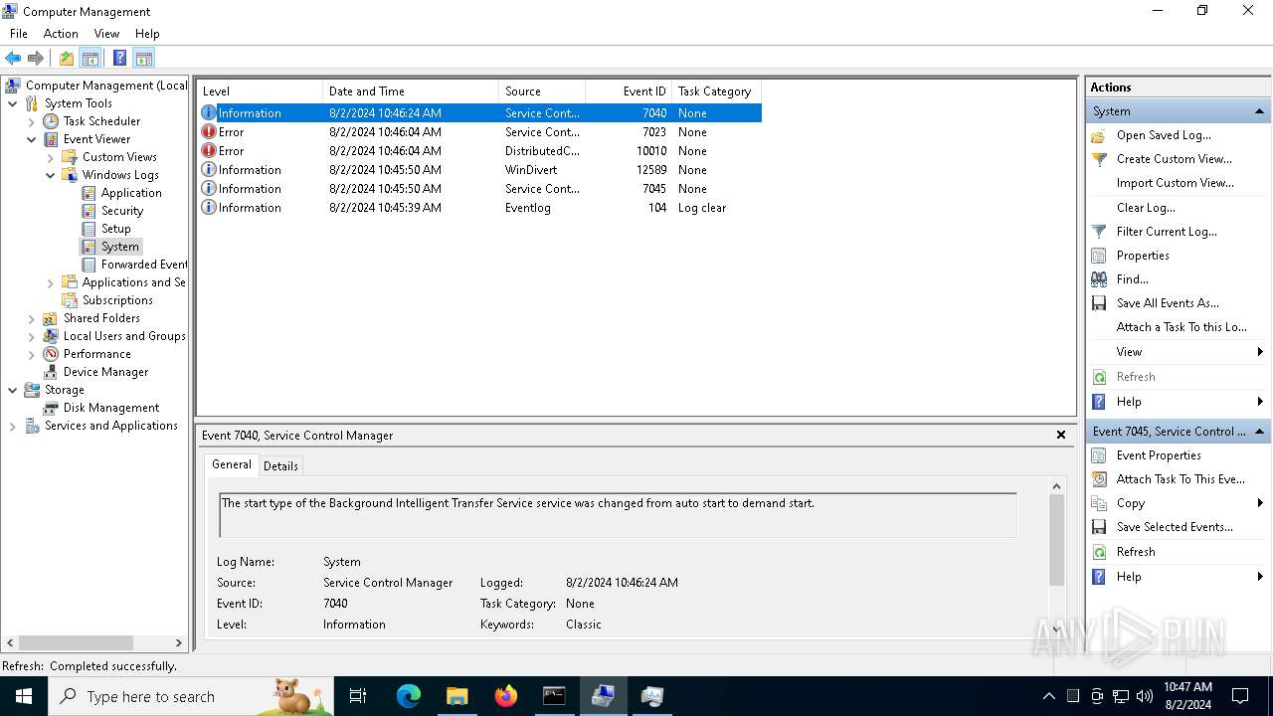
Task: Click Clear Log action
Action: pyautogui.click(x=1146, y=208)
